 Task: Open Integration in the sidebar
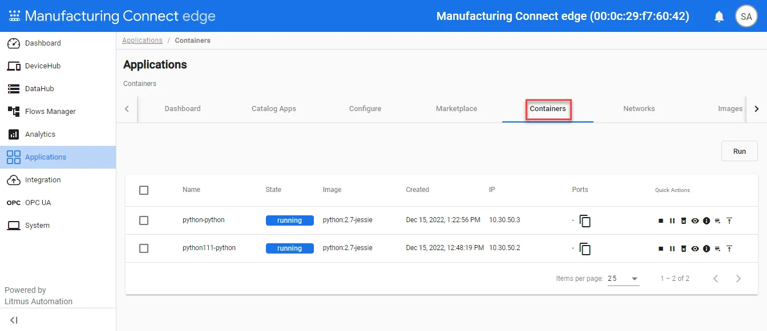click(x=58, y=180)
